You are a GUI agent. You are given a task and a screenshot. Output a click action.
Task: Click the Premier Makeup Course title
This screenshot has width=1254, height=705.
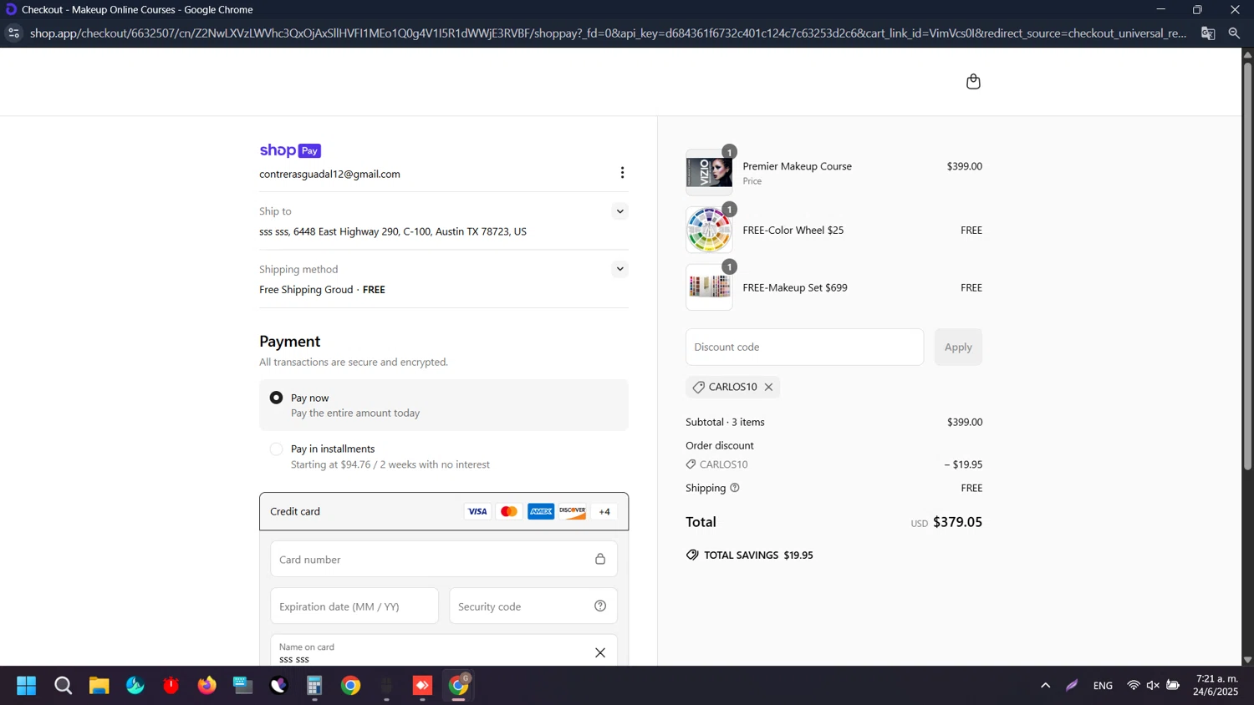797,166
